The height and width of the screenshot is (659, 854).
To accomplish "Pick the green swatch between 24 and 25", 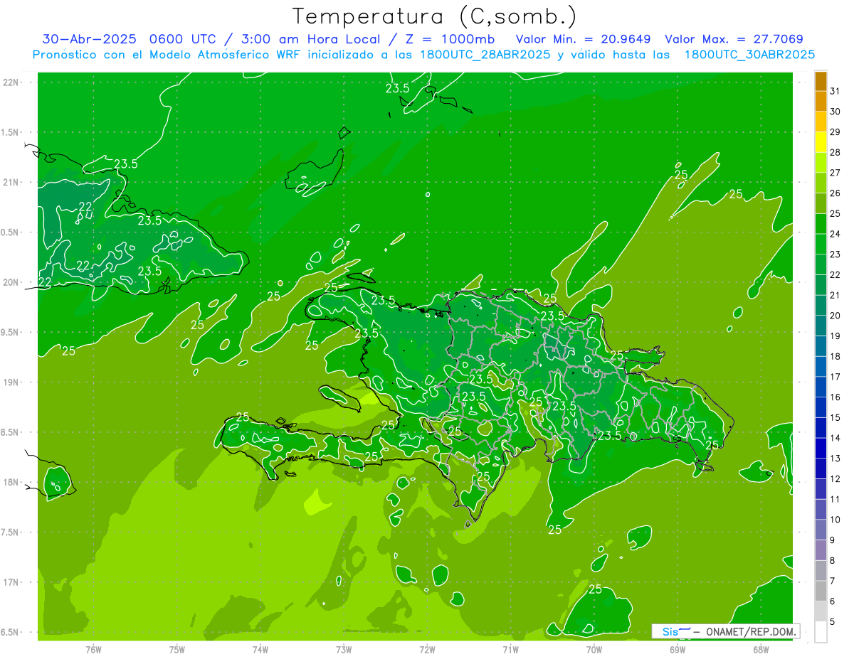I will tap(821, 224).
